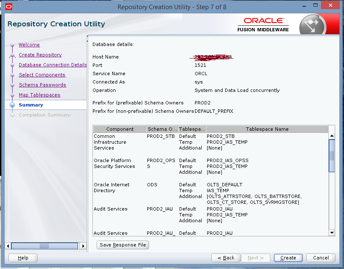
Task: Open the Welcome step link
Action: point(29,45)
